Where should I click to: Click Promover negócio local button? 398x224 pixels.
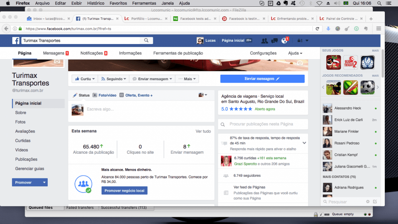click(x=124, y=191)
